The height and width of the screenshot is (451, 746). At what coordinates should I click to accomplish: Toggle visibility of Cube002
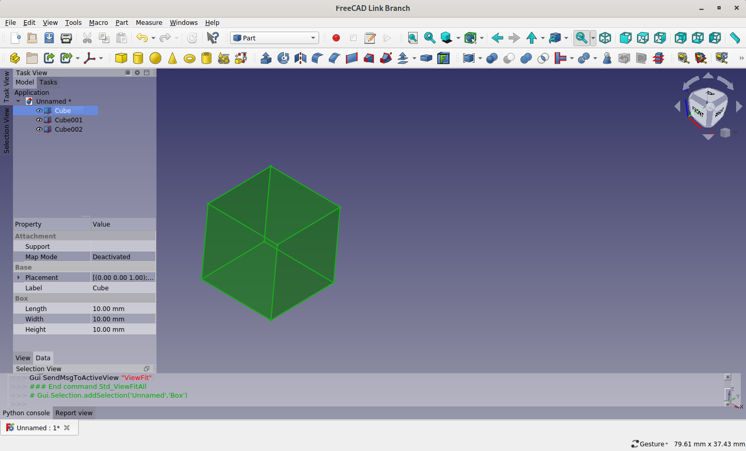[x=39, y=129]
